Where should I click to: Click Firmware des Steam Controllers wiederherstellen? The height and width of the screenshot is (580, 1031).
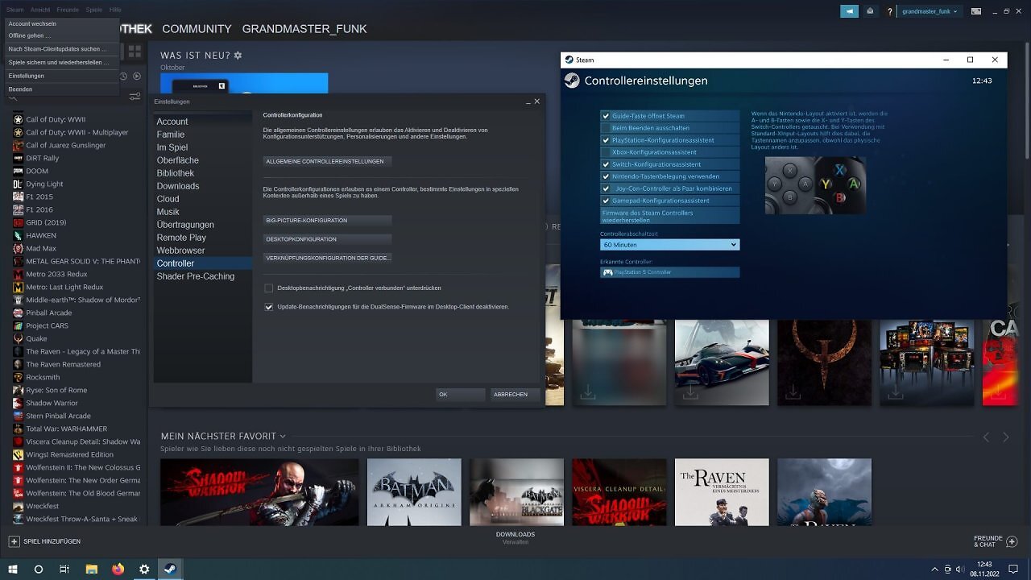click(x=669, y=216)
